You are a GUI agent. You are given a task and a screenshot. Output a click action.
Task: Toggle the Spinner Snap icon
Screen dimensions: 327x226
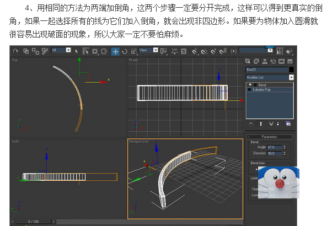223,51
